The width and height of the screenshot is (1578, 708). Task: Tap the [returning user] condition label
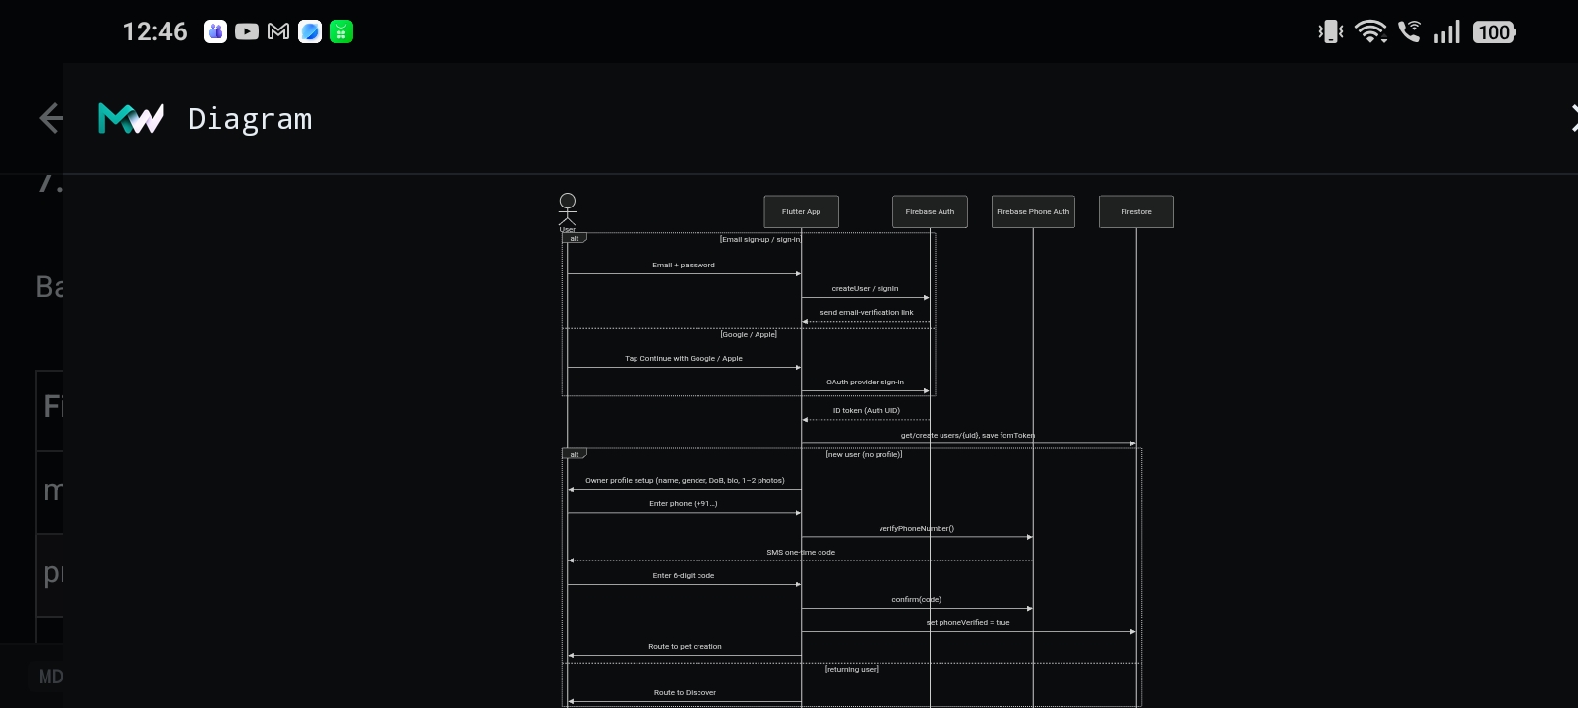click(x=852, y=669)
